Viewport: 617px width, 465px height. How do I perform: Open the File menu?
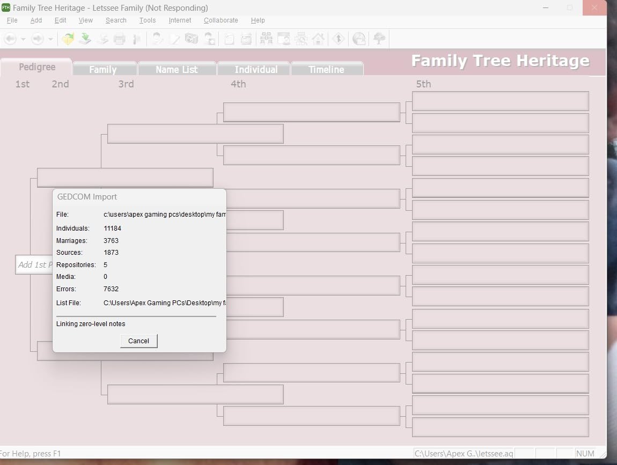(12, 20)
